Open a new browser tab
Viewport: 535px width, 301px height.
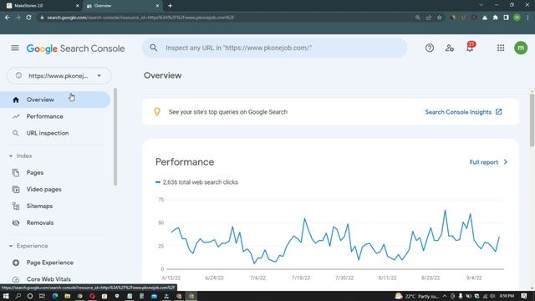click(170, 6)
